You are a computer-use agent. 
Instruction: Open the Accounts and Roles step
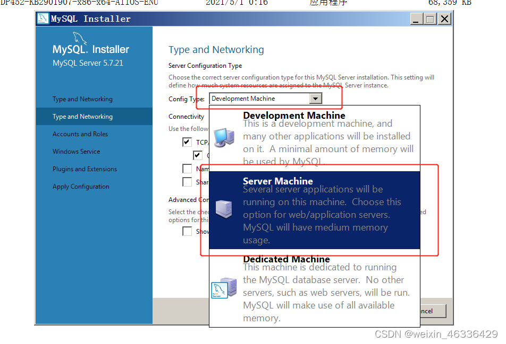pyautogui.click(x=80, y=134)
